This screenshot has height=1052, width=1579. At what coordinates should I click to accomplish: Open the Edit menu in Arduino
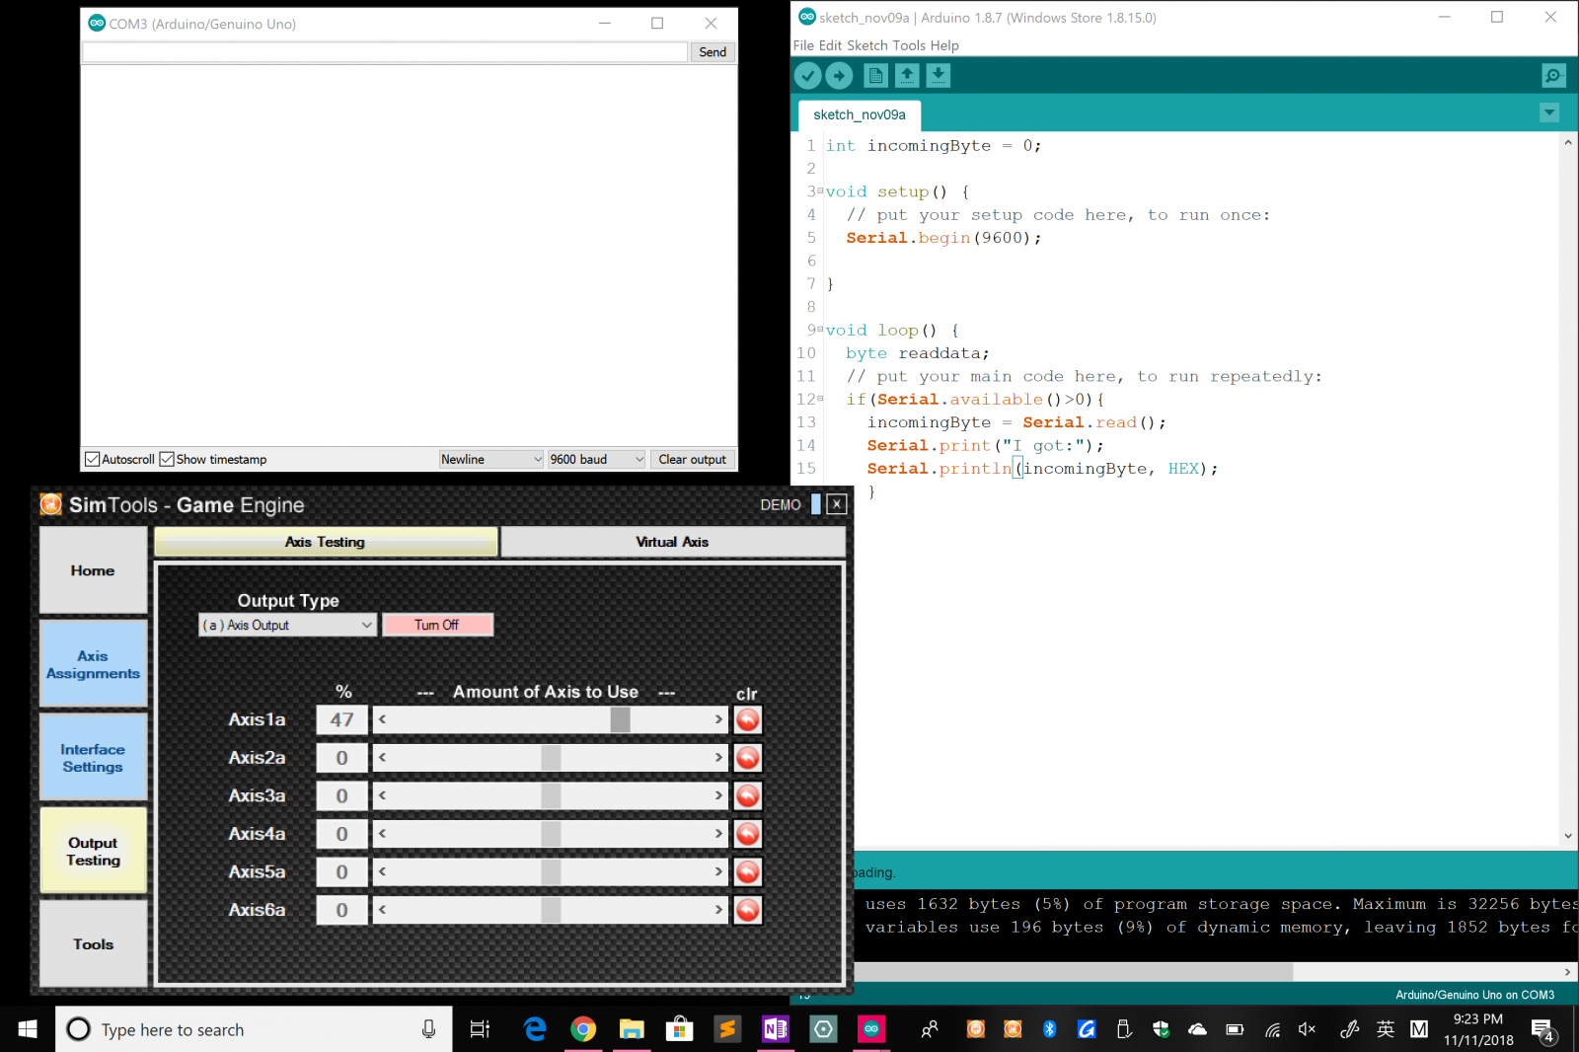[830, 45]
